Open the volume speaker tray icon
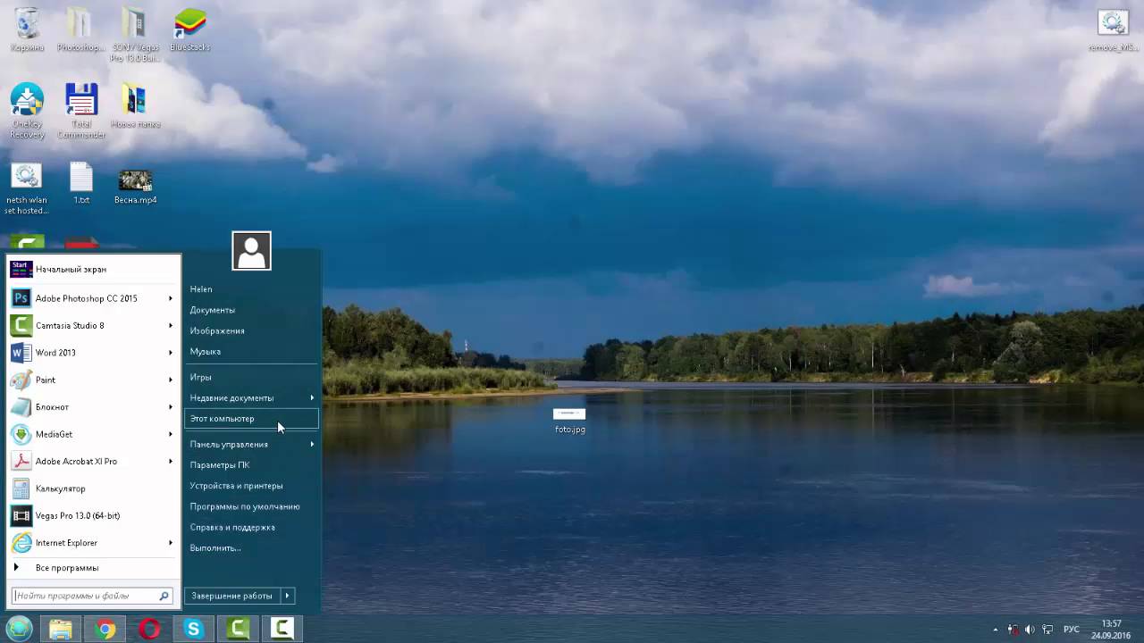The height and width of the screenshot is (643, 1144). [1030, 630]
